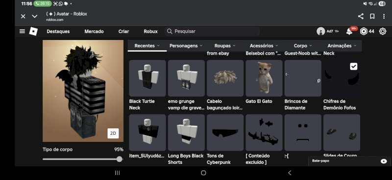Screen dimensions: 392x180
Task: Equip the Tons de Cyberpunk glasses thumbnail
Action: click(x=225, y=133)
